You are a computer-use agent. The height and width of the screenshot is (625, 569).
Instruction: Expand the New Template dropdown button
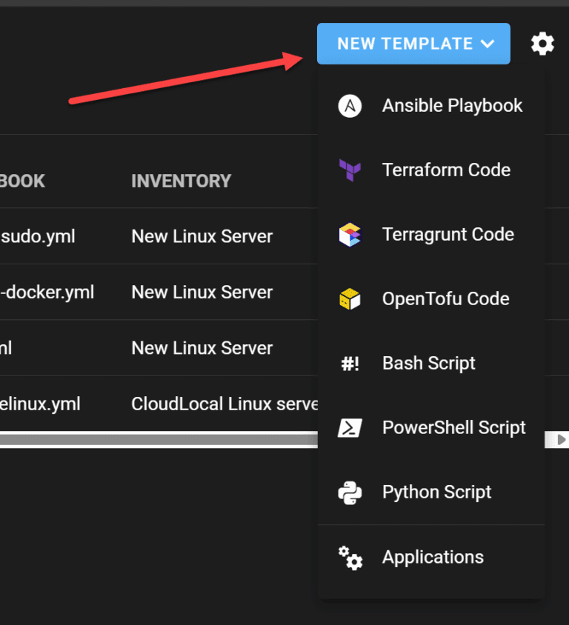413,44
